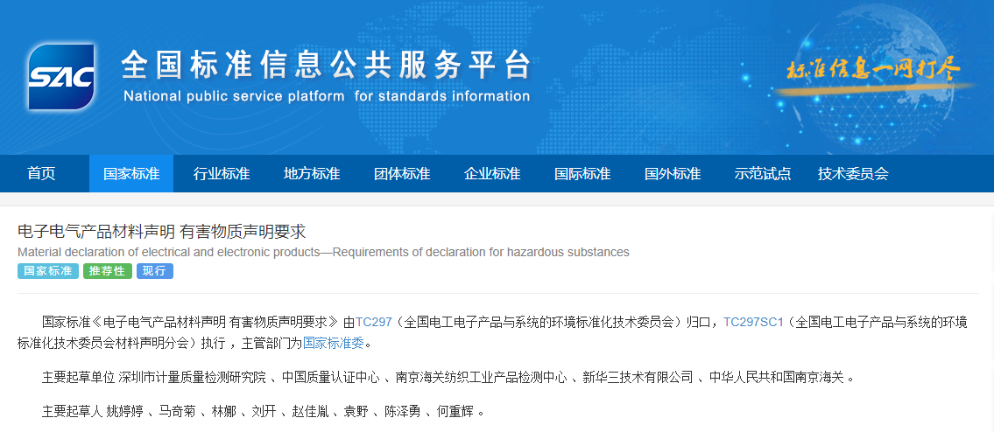Image resolution: width=994 pixels, height=432 pixels.
Task: Choose 国外标准 in the navigation bar
Action: [673, 173]
